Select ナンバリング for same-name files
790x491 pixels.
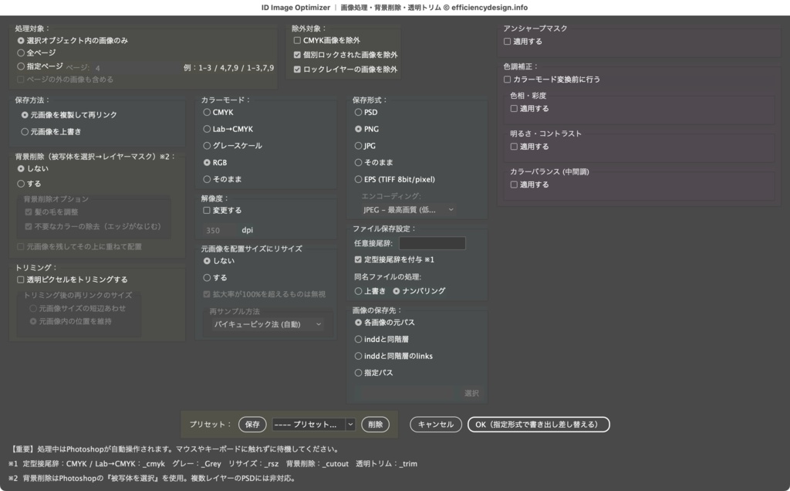point(419,291)
